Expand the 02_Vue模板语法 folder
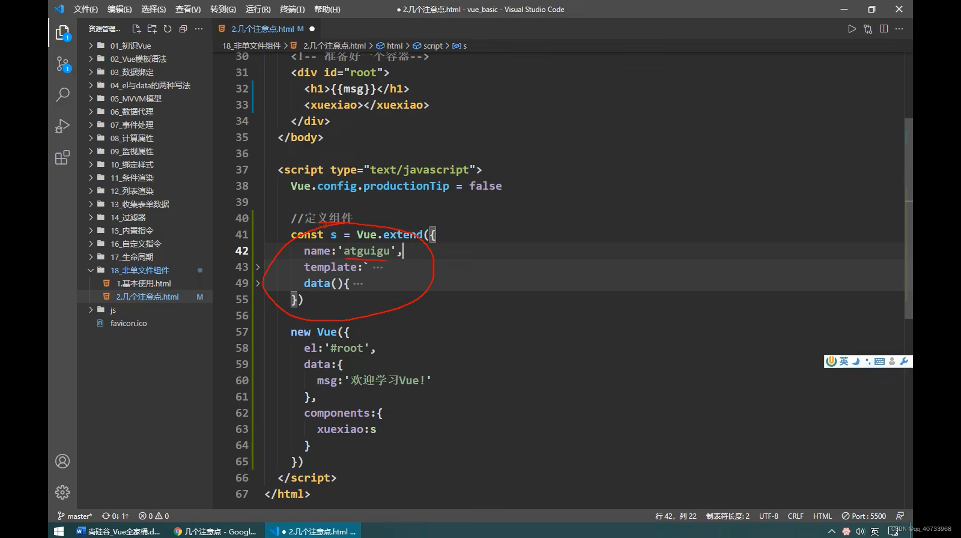This screenshot has width=961, height=538. coord(144,59)
